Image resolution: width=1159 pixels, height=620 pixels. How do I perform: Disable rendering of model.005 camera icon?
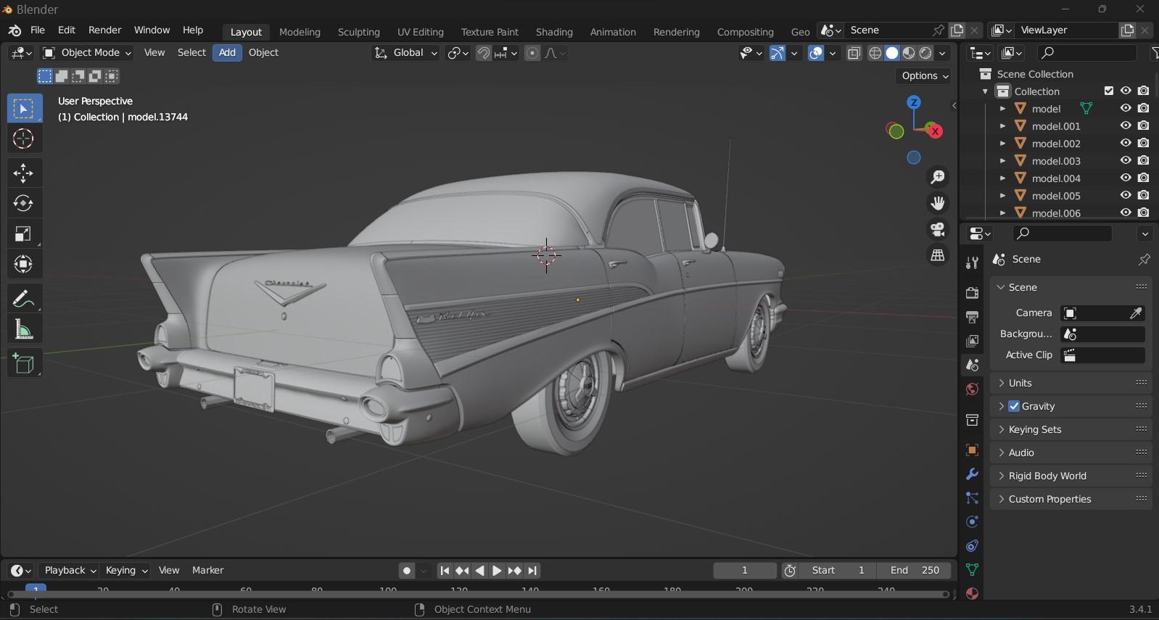click(1144, 195)
